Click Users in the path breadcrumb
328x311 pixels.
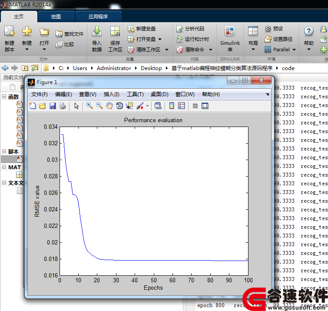click(x=80, y=68)
